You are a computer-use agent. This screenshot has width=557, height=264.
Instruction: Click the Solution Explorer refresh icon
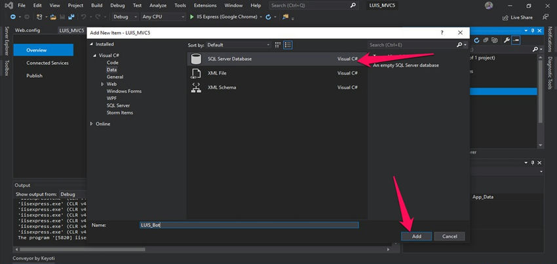(x=476, y=41)
